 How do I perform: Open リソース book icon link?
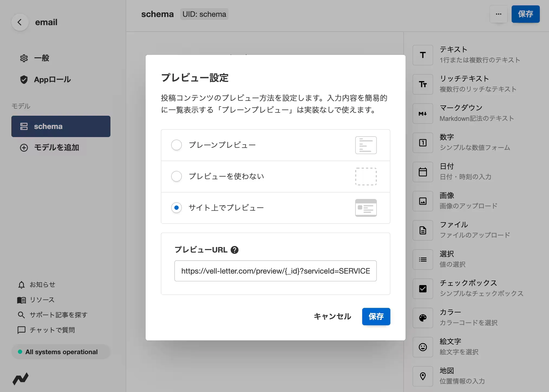[21, 300]
